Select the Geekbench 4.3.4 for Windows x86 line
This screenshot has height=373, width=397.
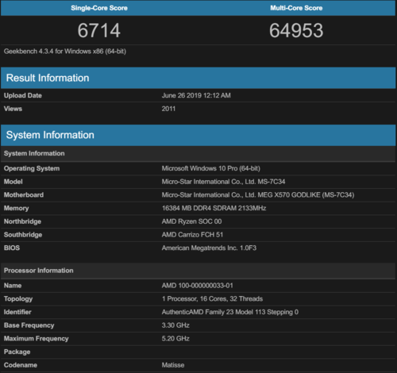click(x=65, y=52)
